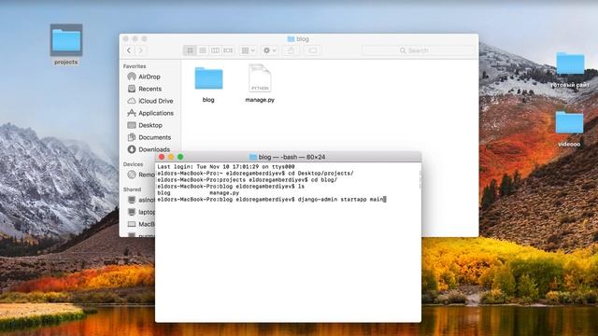Select Downloads in Finder sidebar

pyautogui.click(x=153, y=149)
